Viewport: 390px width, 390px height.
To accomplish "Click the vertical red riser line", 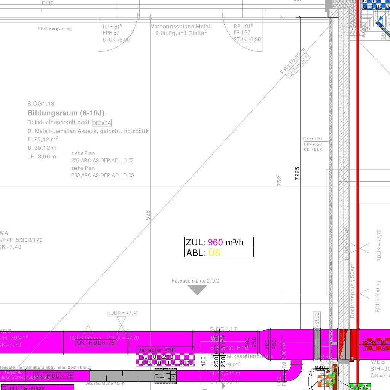I will tap(357, 152).
